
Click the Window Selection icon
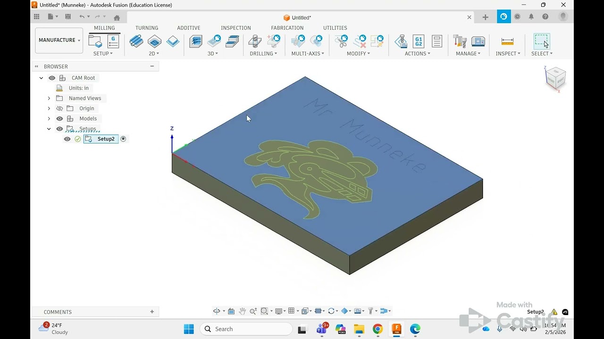coord(542,41)
